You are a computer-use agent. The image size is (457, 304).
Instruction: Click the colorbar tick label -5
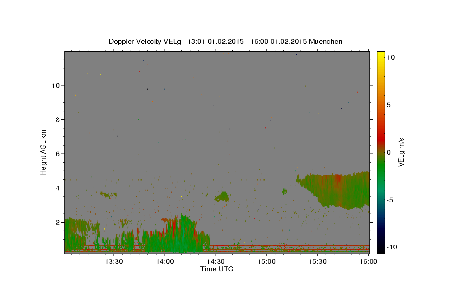[390, 200]
